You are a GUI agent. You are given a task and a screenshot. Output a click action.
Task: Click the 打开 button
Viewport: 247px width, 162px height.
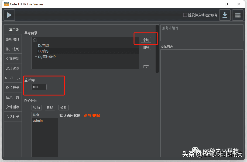(146, 66)
